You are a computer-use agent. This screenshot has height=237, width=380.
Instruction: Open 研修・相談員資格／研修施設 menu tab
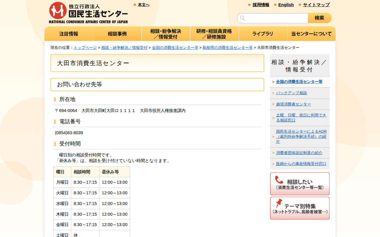coord(214,34)
